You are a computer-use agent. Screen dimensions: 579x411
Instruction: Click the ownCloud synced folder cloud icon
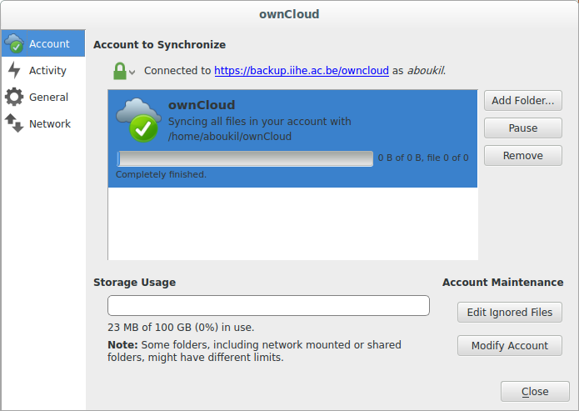click(x=137, y=118)
